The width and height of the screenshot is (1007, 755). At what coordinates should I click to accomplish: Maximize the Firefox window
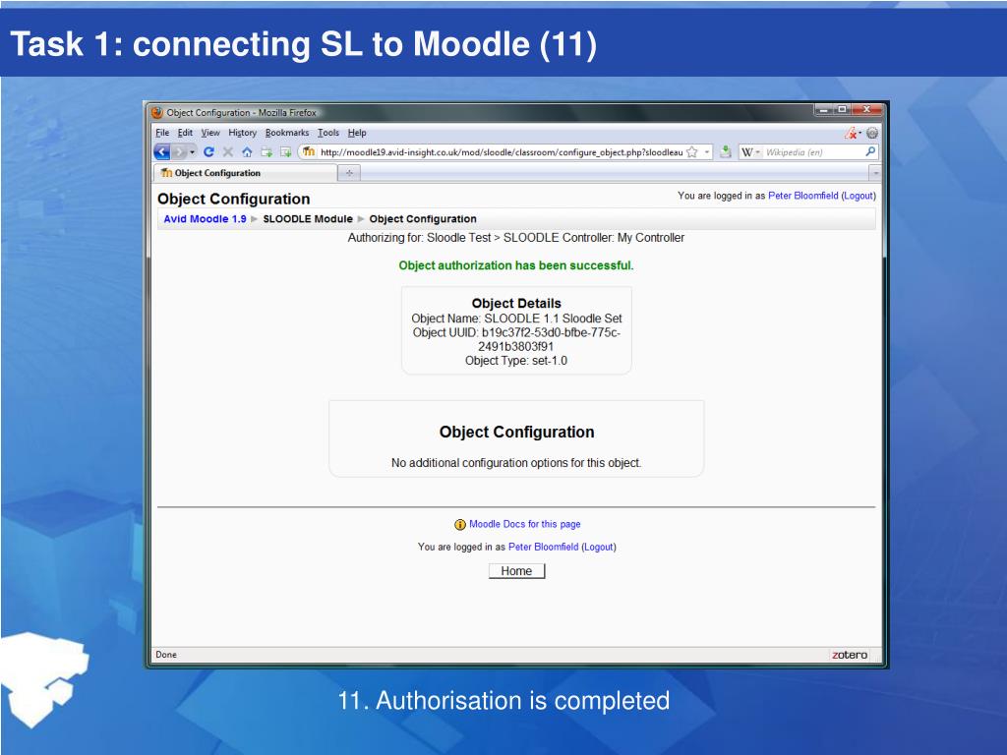tap(842, 110)
